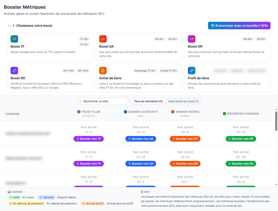This screenshot has height=211, width=278.
Task: Open the 'Profil de liens' card title
Action: point(198,78)
